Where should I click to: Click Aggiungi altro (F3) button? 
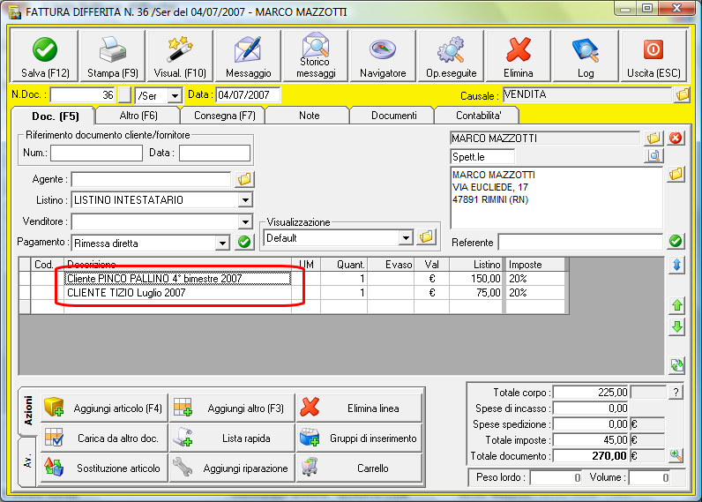click(232, 408)
